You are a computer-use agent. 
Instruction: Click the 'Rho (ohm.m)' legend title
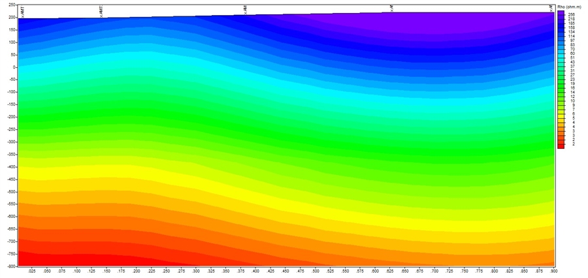[569, 7]
